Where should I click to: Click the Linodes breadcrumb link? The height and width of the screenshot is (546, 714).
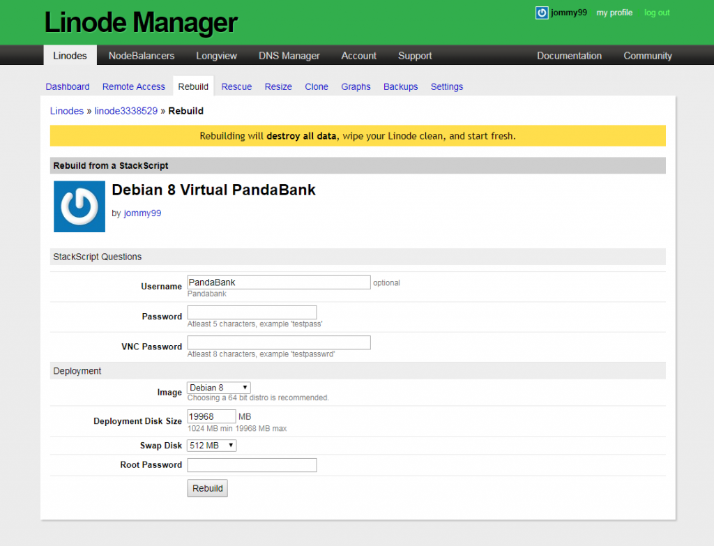tap(67, 111)
